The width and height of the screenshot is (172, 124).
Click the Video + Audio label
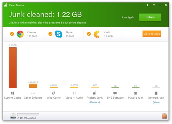tap(74, 98)
